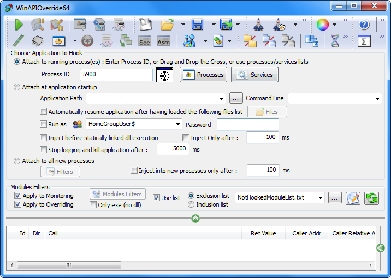Tick the Inject Only after checkbox
Screen dimensions: 391x278
point(186,137)
